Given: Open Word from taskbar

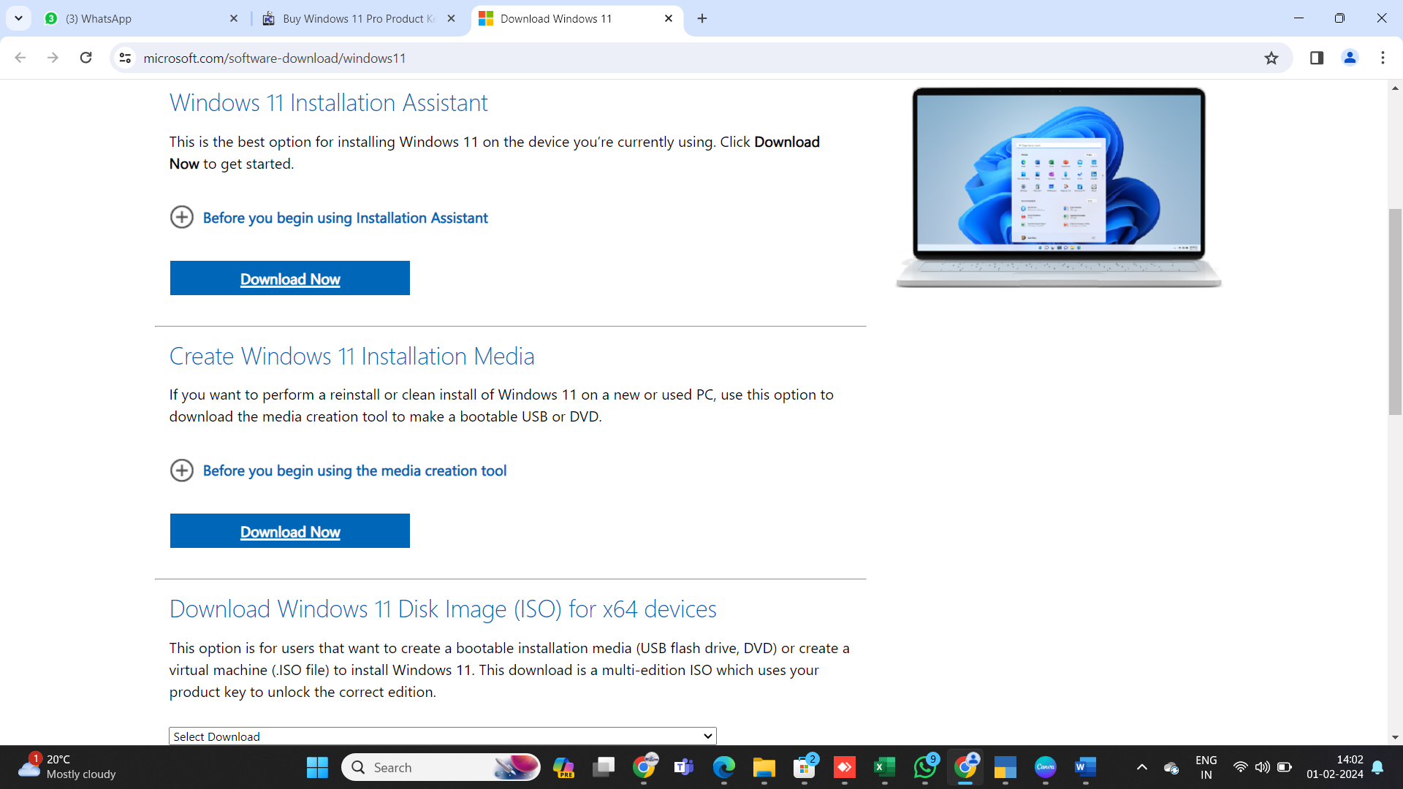Looking at the screenshot, I should (x=1086, y=767).
